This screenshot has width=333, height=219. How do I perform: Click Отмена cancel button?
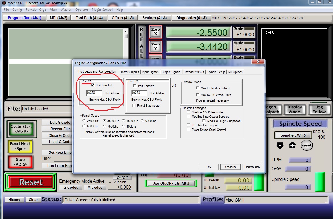pos(230,167)
